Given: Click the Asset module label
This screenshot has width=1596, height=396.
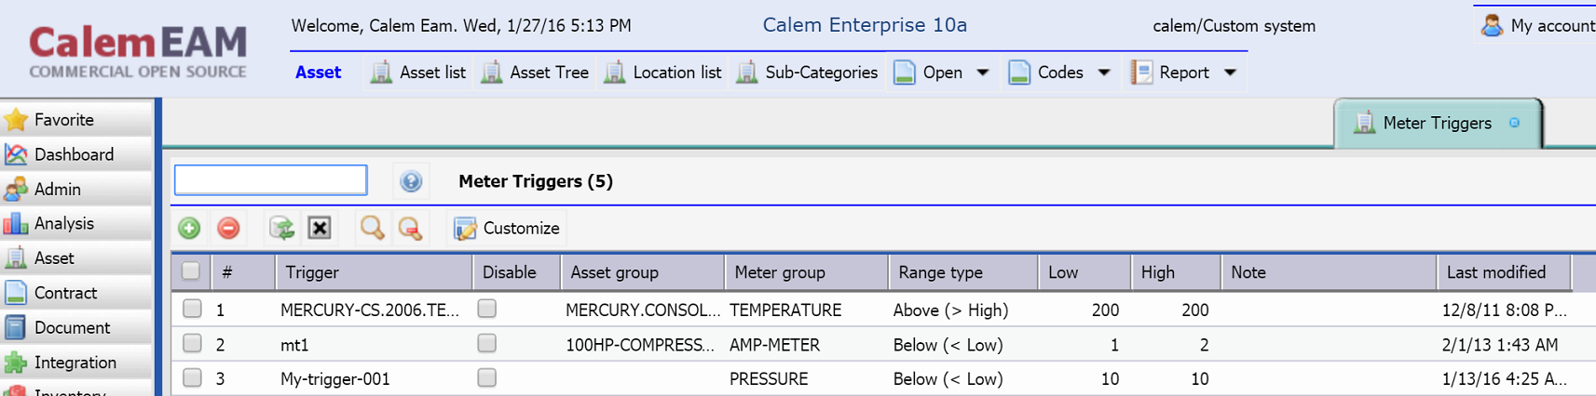Looking at the screenshot, I should (318, 73).
